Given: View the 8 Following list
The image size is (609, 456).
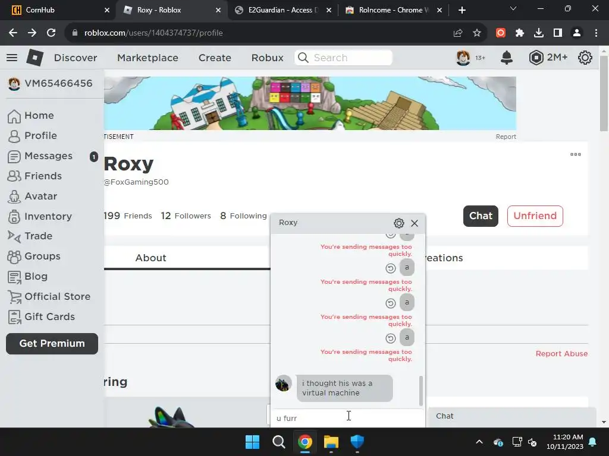Looking at the screenshot, I should [243, 216].
